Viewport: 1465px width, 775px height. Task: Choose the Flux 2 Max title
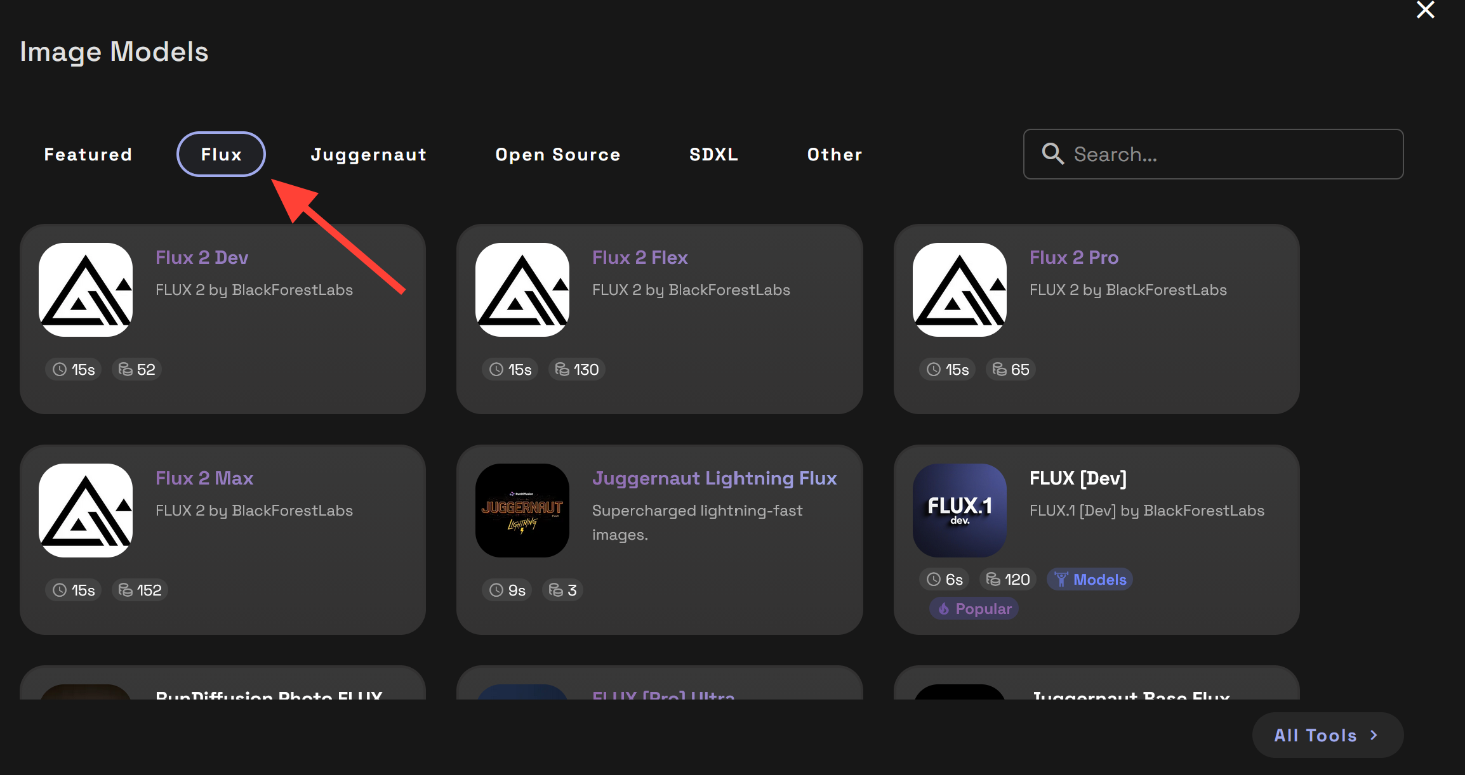(204, 478)
